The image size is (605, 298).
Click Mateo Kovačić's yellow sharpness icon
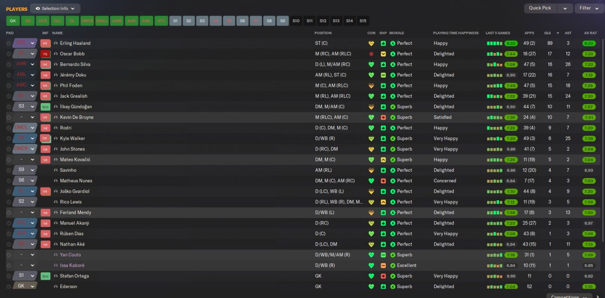383,160
